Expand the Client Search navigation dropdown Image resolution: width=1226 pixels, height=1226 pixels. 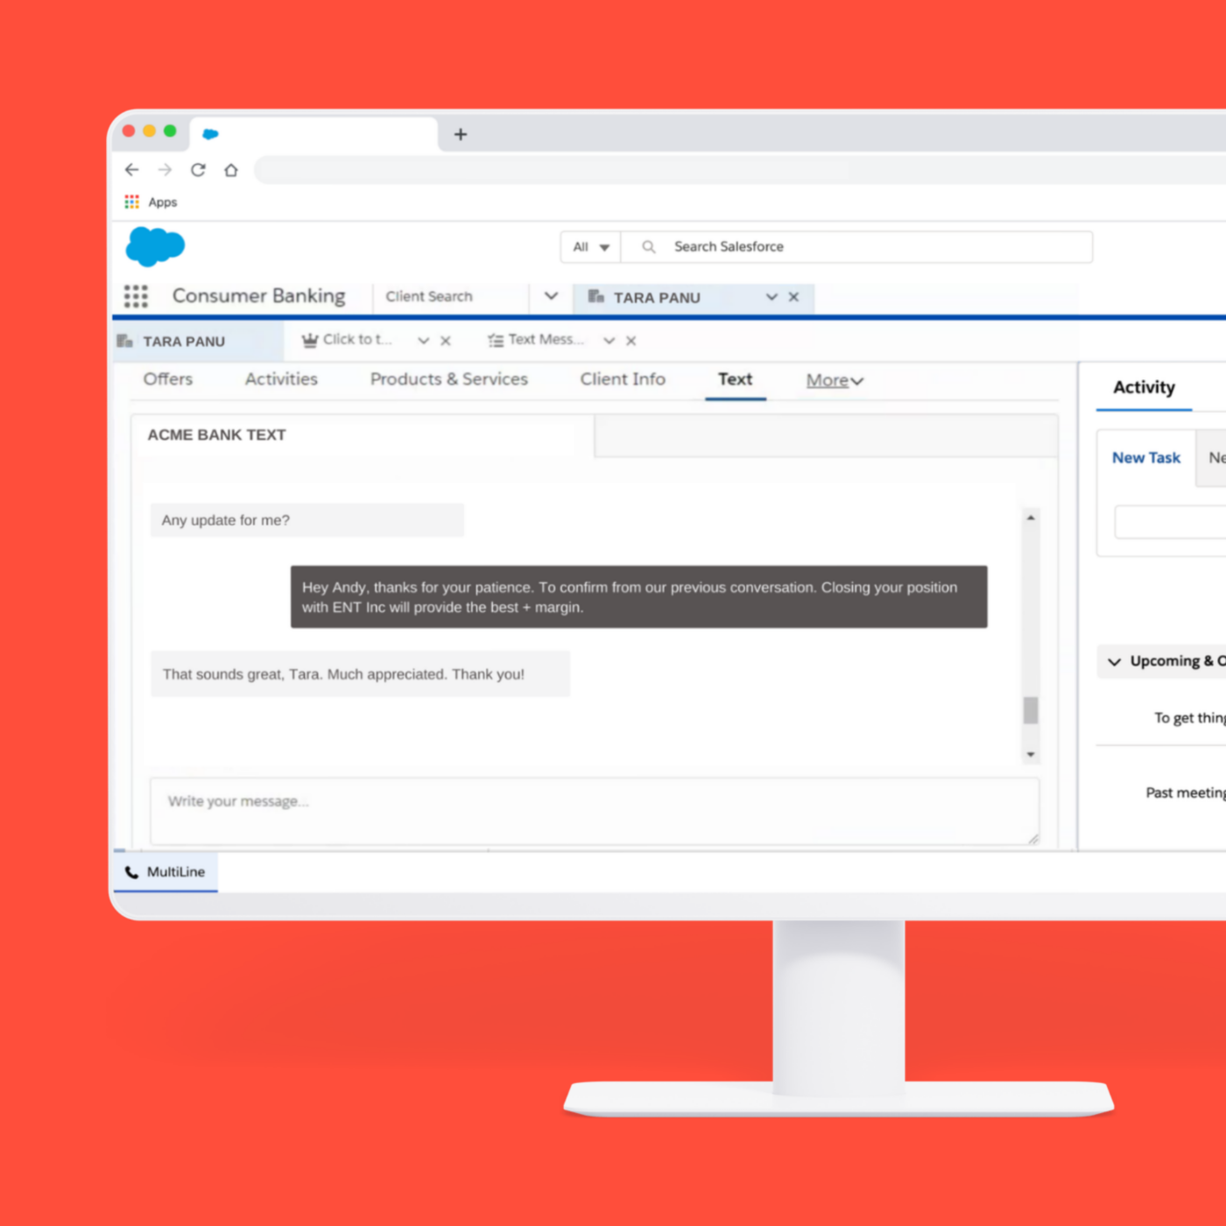(551, 296)
